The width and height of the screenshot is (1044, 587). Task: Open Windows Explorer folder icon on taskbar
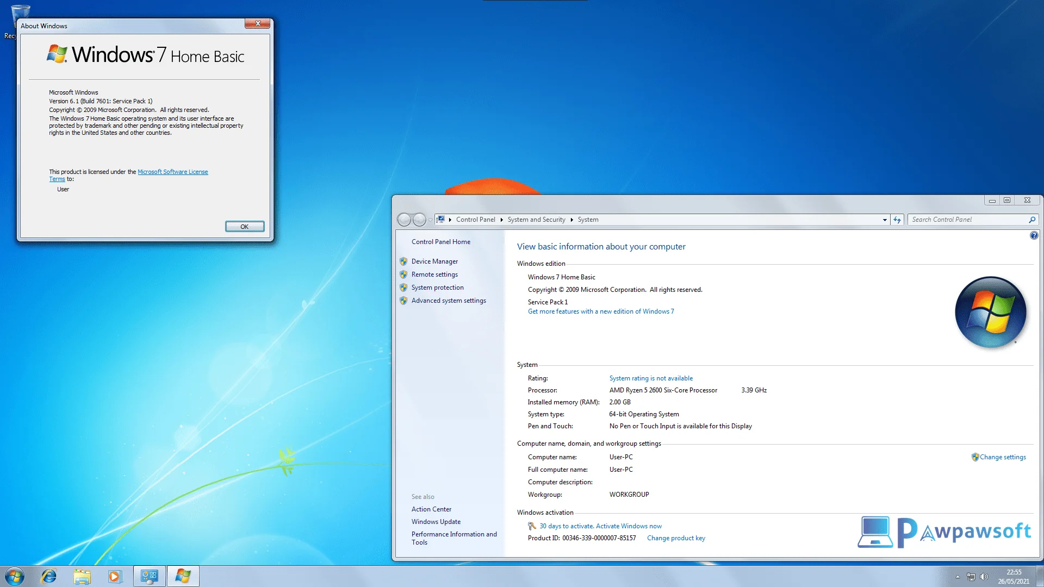(x=82, y=576)
